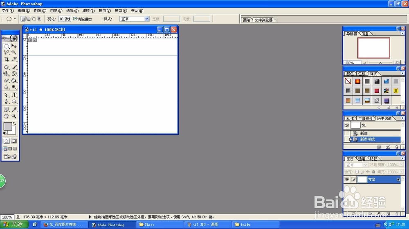Choose Standard Screen mode button

pyautogui.click(x=5, y=149)
